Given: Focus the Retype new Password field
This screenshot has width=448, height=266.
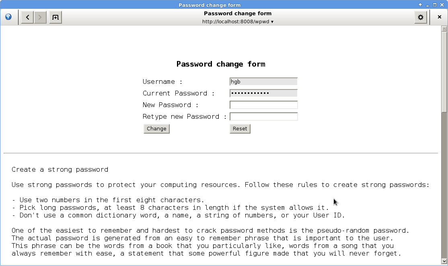Looking at the screenshot, I should tap(263, 117).
